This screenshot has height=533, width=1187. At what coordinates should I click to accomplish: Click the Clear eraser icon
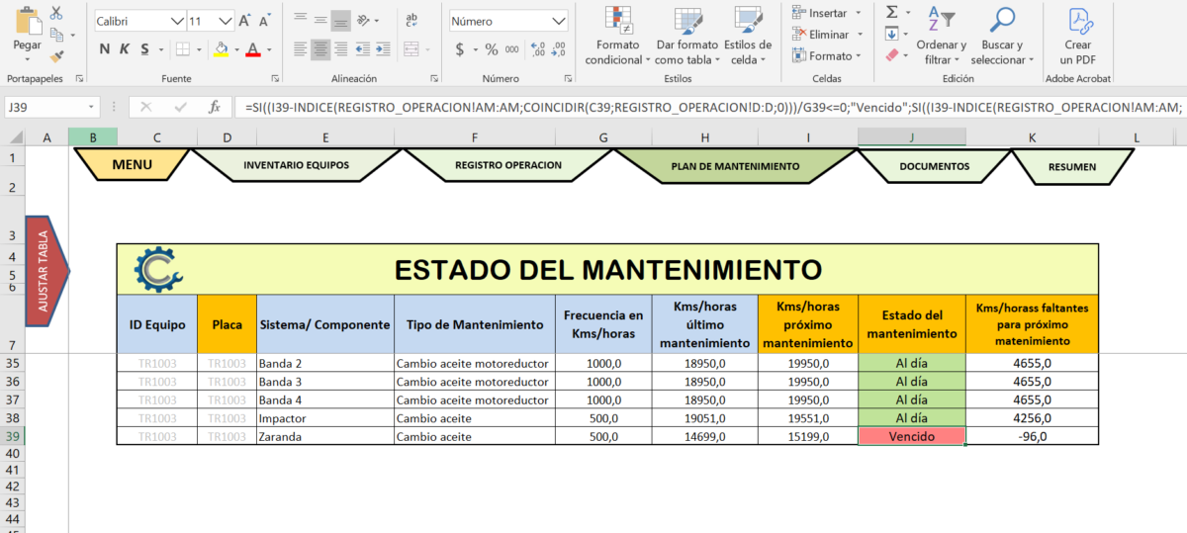tap(891, 55)
